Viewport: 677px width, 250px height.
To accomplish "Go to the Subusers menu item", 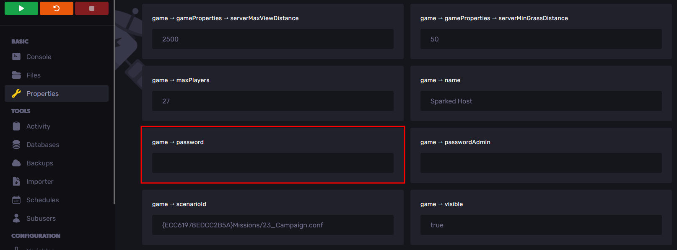I will (41, 218).
